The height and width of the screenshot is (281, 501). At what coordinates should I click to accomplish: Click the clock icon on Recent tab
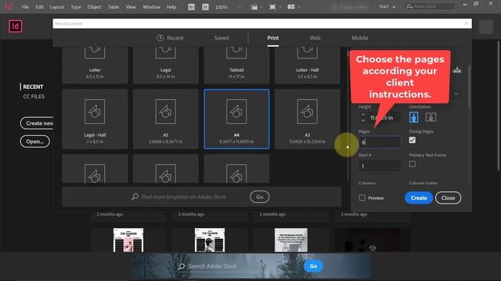(x=160, y=38)
